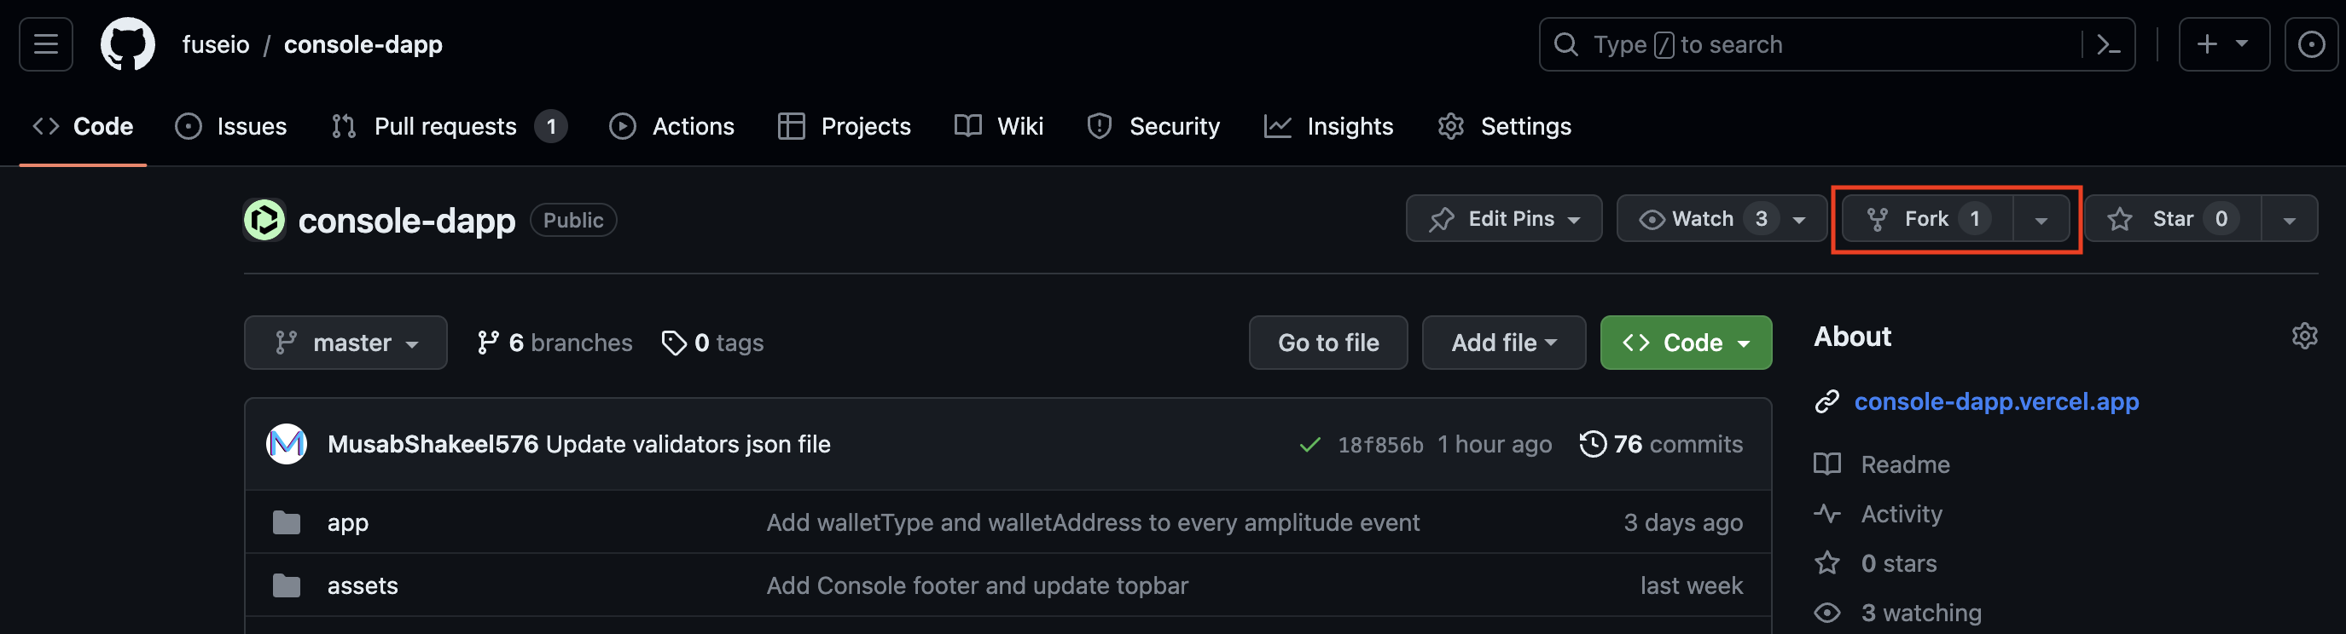Click the console-dapp repository avatar
2346x634 pixels.
pos(265,220)
